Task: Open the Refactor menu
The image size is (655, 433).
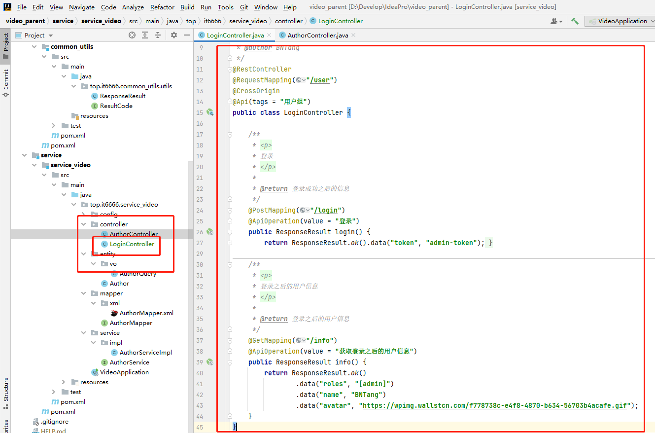Action: click(162, 7)
